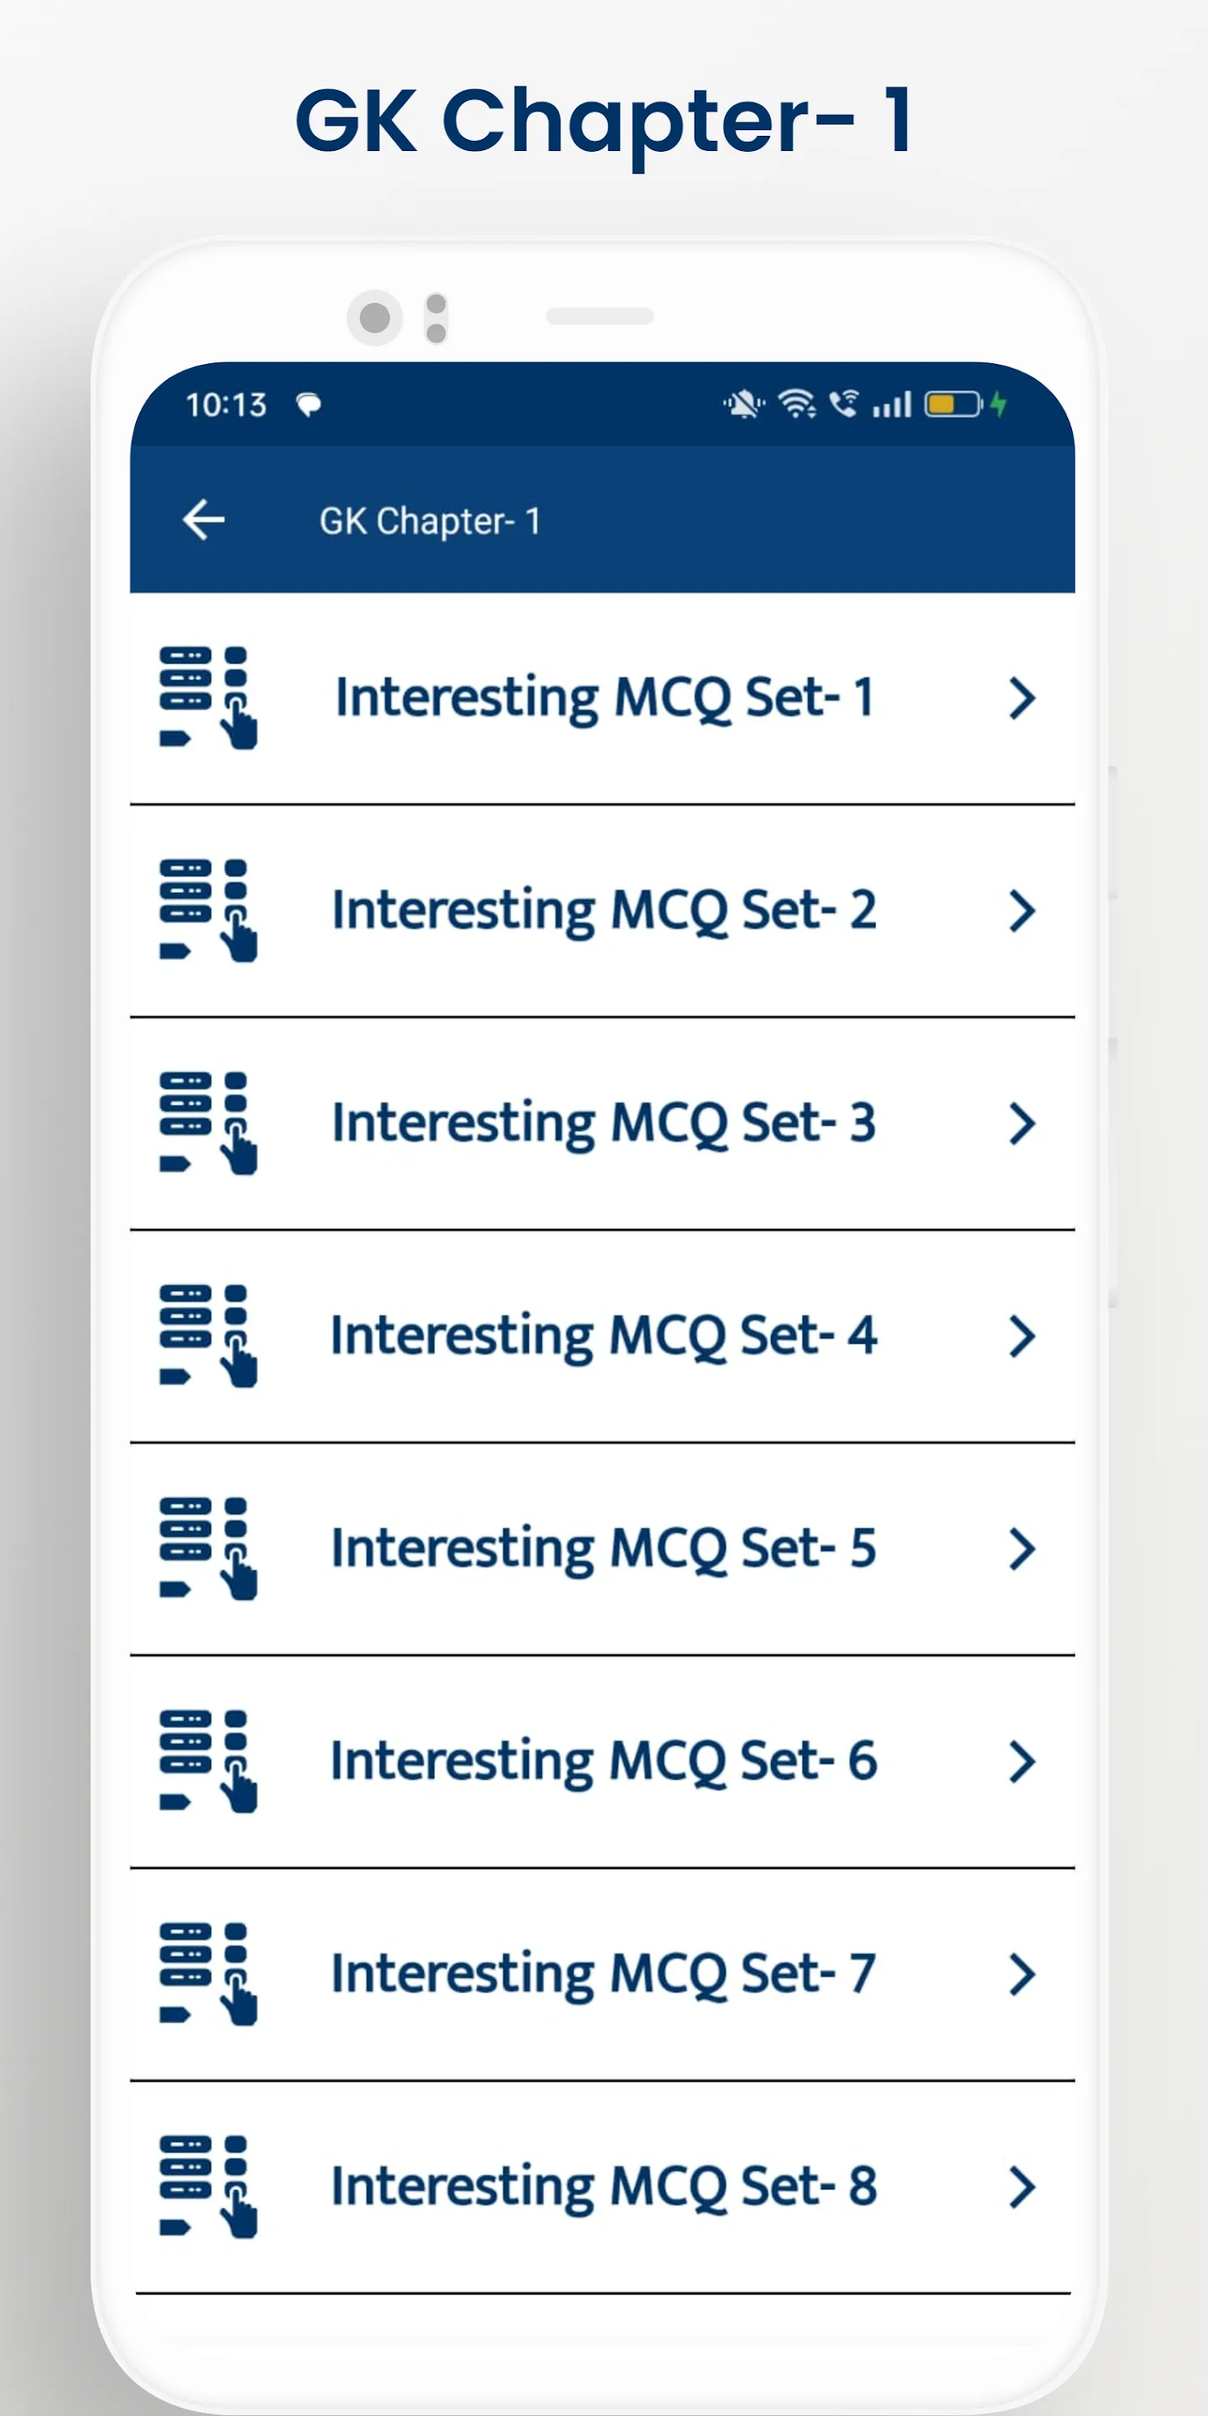Expand Set- 8 using its chevron arrow
This screenshot has width=1208, height=2416.
pyautogui.click(x=1023, y=2187)
